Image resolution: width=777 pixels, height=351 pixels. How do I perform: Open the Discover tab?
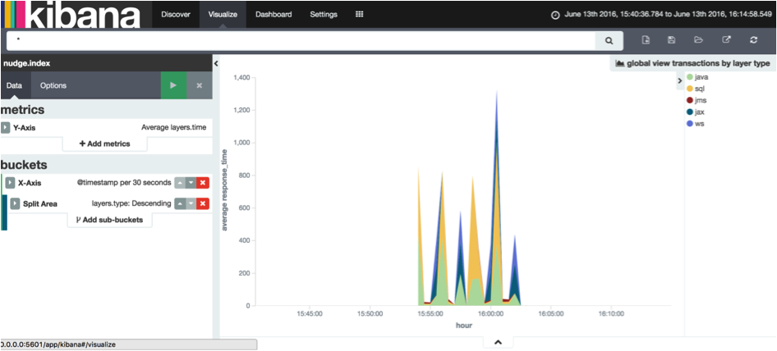click(x=176, y=15)
